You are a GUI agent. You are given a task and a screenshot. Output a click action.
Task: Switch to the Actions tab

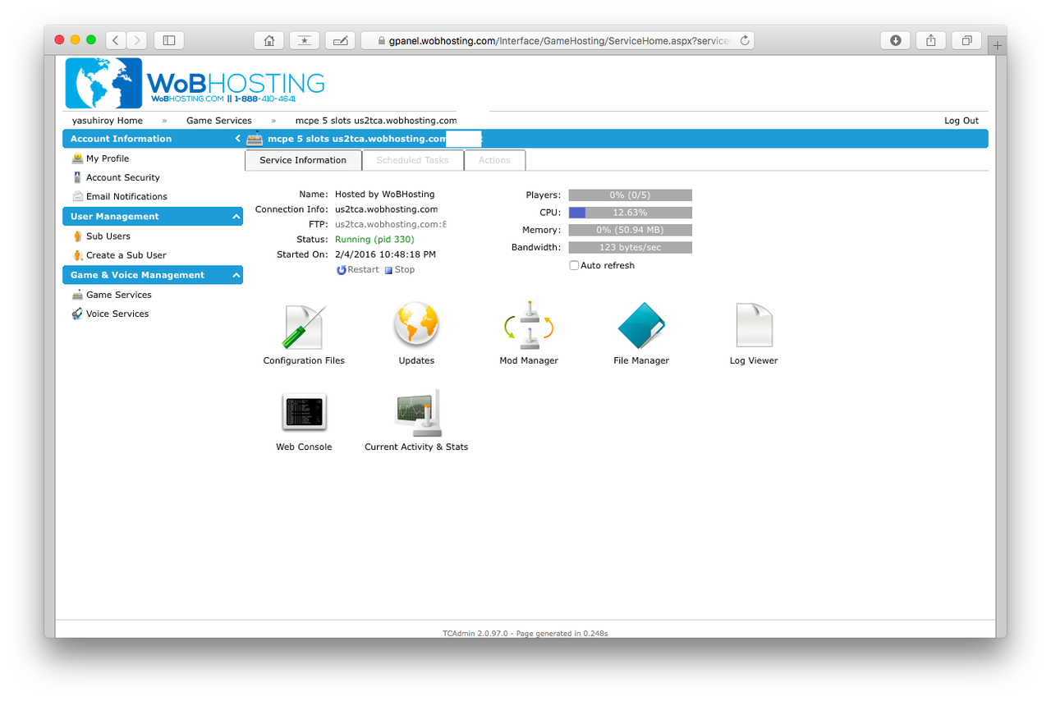(x=494, y=160)
